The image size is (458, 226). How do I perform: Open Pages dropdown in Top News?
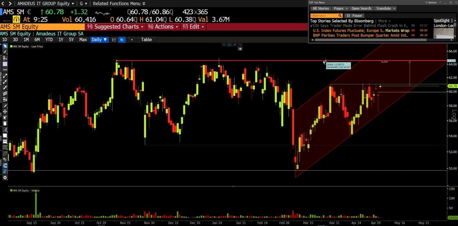[x=340, y=8]
